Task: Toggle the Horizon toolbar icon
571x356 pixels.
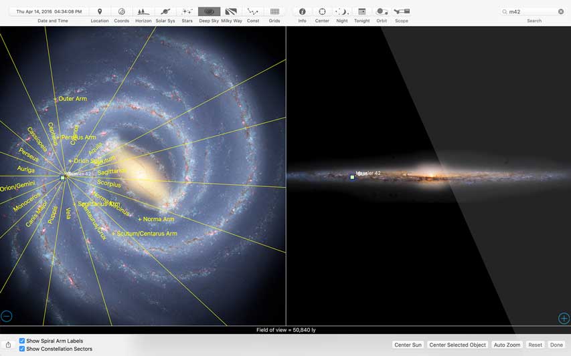Action: coord(143,11)
